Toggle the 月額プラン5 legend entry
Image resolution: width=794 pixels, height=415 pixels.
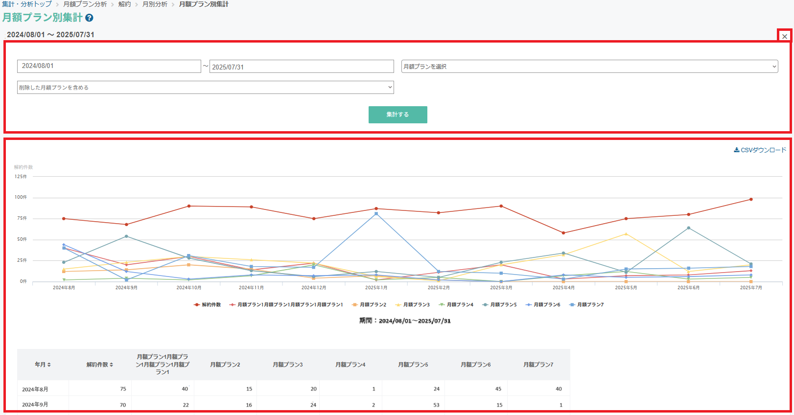pos(500,305)
